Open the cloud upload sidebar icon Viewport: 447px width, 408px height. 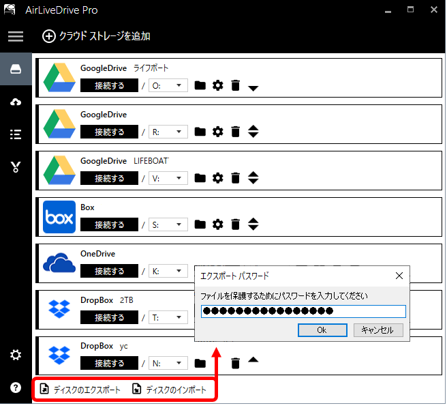[16, 102]
